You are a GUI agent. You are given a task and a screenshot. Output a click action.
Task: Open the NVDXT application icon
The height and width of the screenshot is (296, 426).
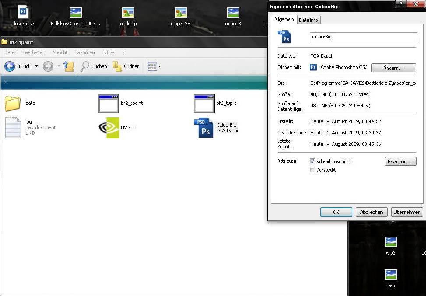109,127
